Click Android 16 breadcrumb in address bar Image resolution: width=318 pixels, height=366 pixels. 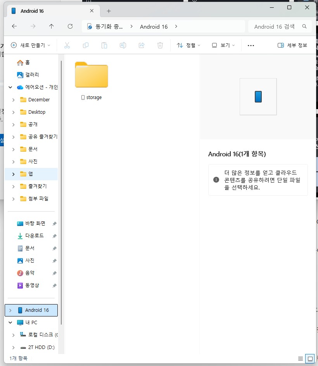154,27
